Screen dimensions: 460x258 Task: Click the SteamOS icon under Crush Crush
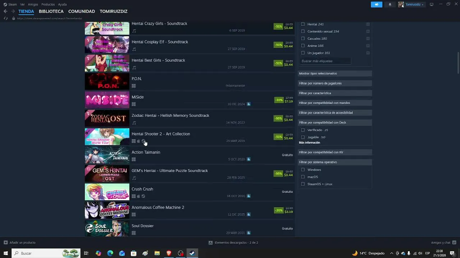[x=143, y=196]
